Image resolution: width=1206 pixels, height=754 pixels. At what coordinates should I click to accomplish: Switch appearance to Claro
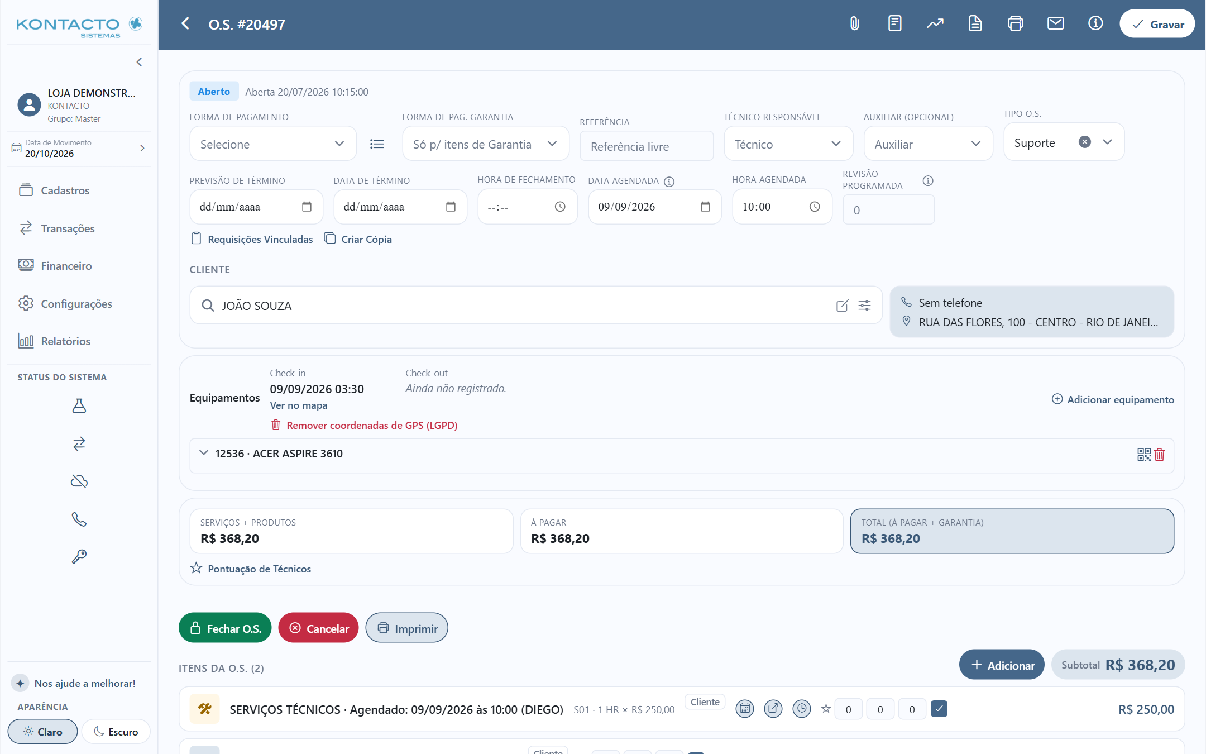pos(42,732)
